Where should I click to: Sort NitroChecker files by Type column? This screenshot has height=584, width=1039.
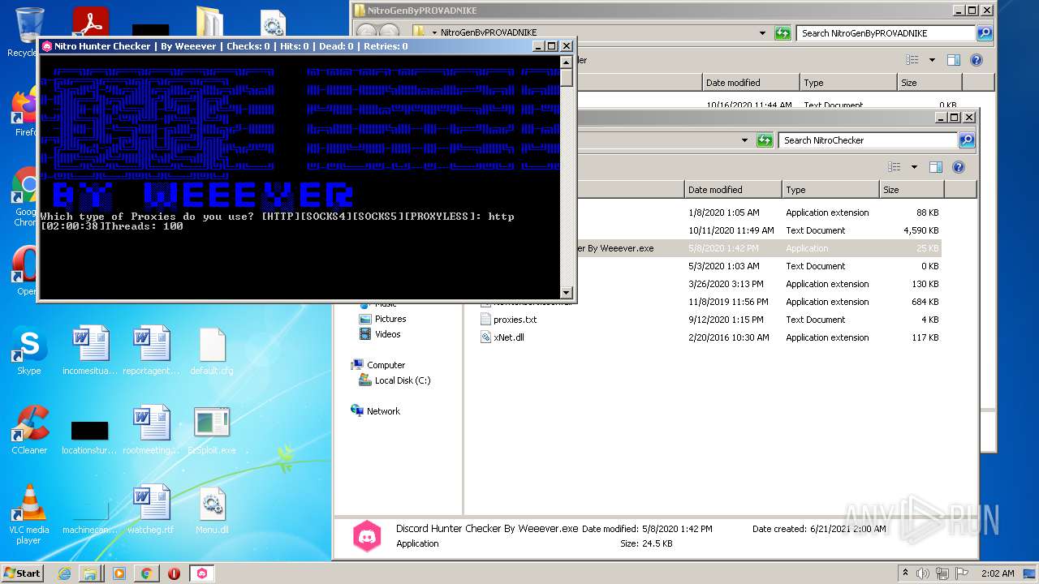point(830,190)
